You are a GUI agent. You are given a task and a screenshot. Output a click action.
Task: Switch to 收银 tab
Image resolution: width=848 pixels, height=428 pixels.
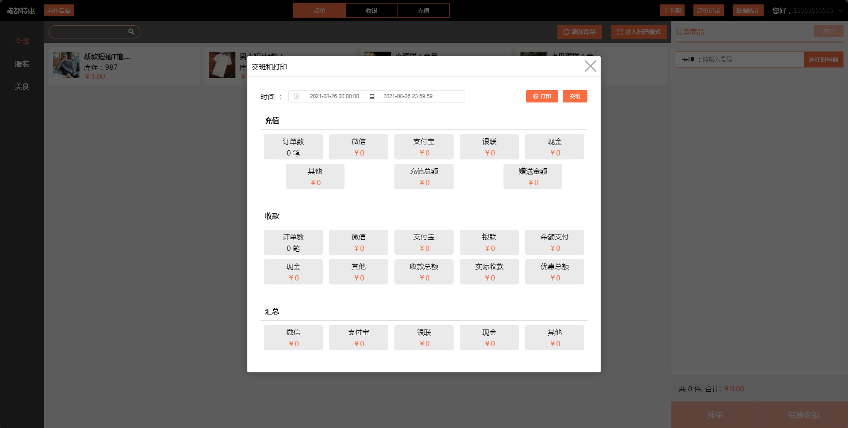tap(371, 11)
